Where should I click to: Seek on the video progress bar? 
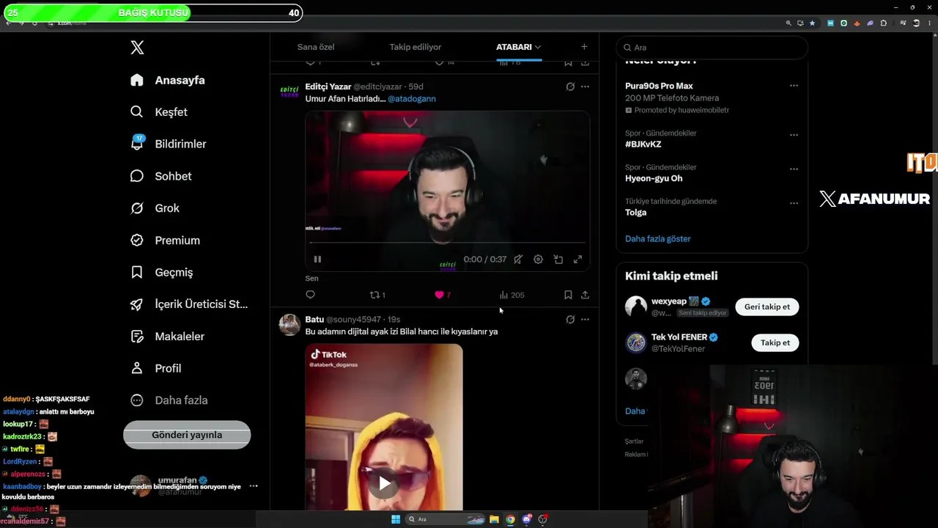pyautogui.click(x=447, y=242)
